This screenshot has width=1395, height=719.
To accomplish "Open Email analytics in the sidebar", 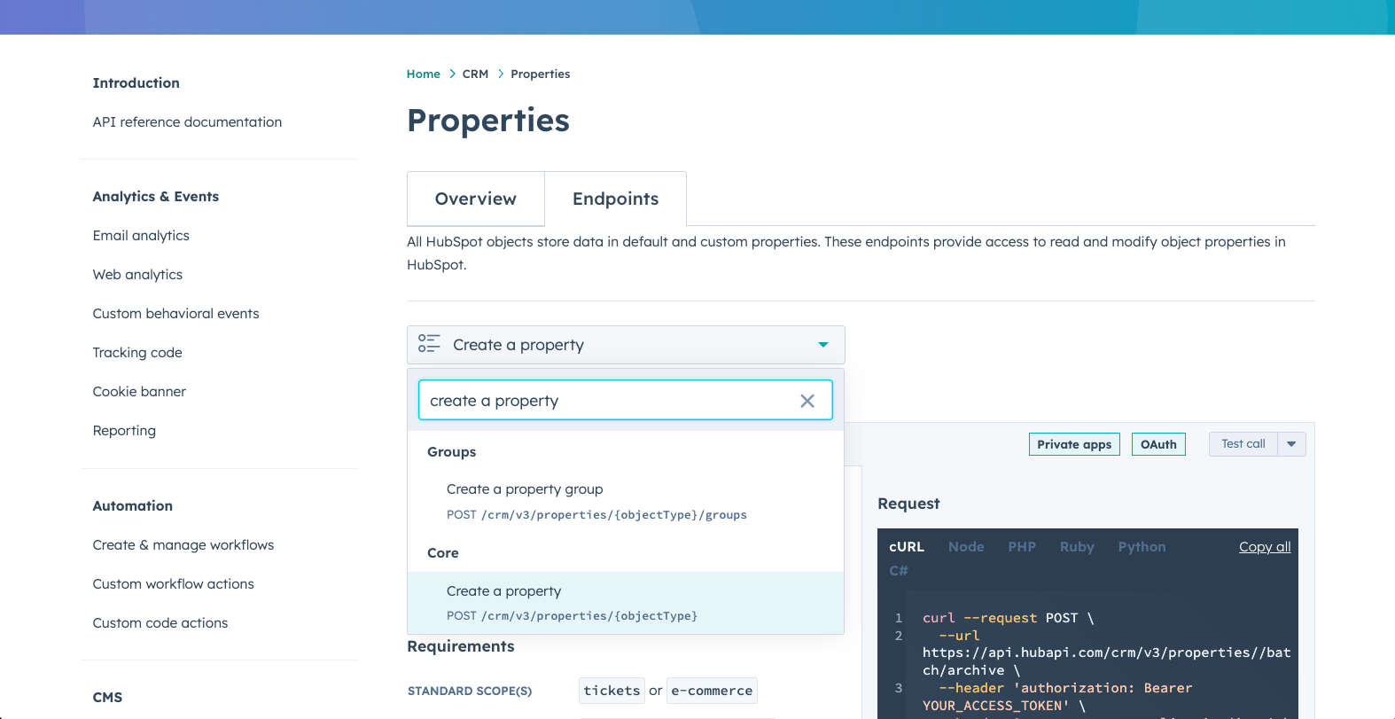I will click(141, 236).
